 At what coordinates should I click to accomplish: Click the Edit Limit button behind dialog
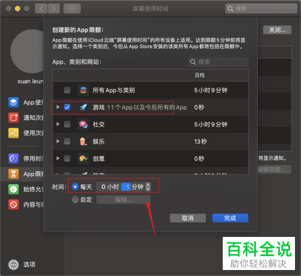pos(274,170)
